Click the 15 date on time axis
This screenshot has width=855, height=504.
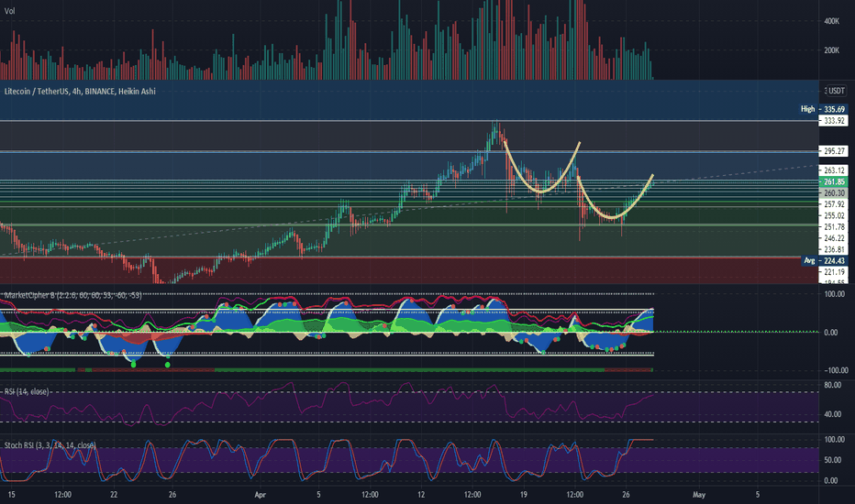coord(11,495)
